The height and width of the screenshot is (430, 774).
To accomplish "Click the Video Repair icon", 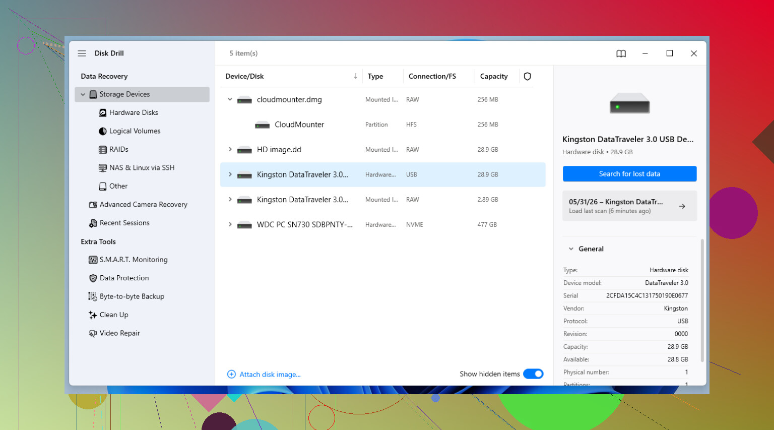I will point(93,333).
